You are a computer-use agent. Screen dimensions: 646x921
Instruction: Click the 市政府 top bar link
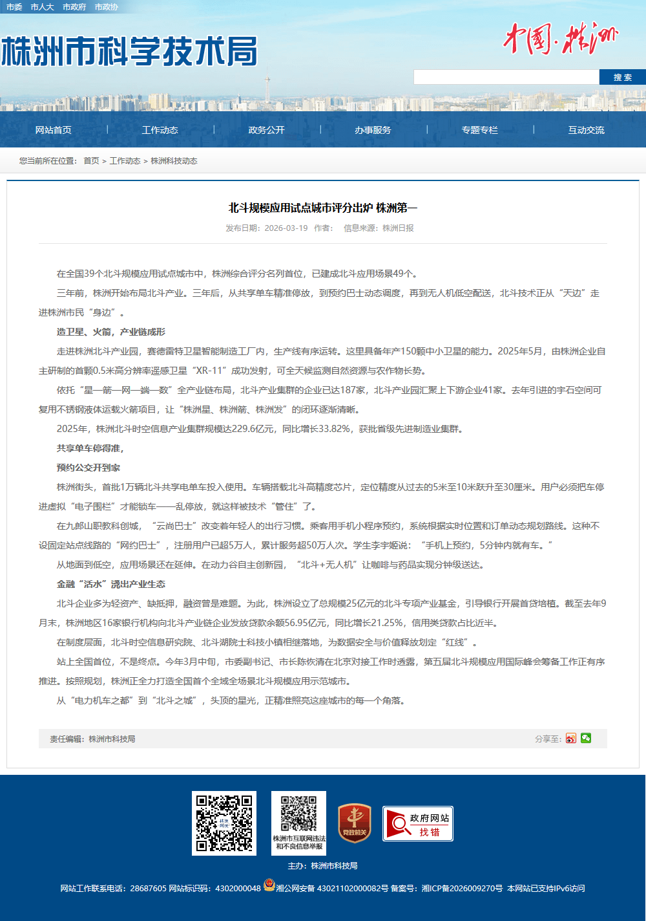74,7
